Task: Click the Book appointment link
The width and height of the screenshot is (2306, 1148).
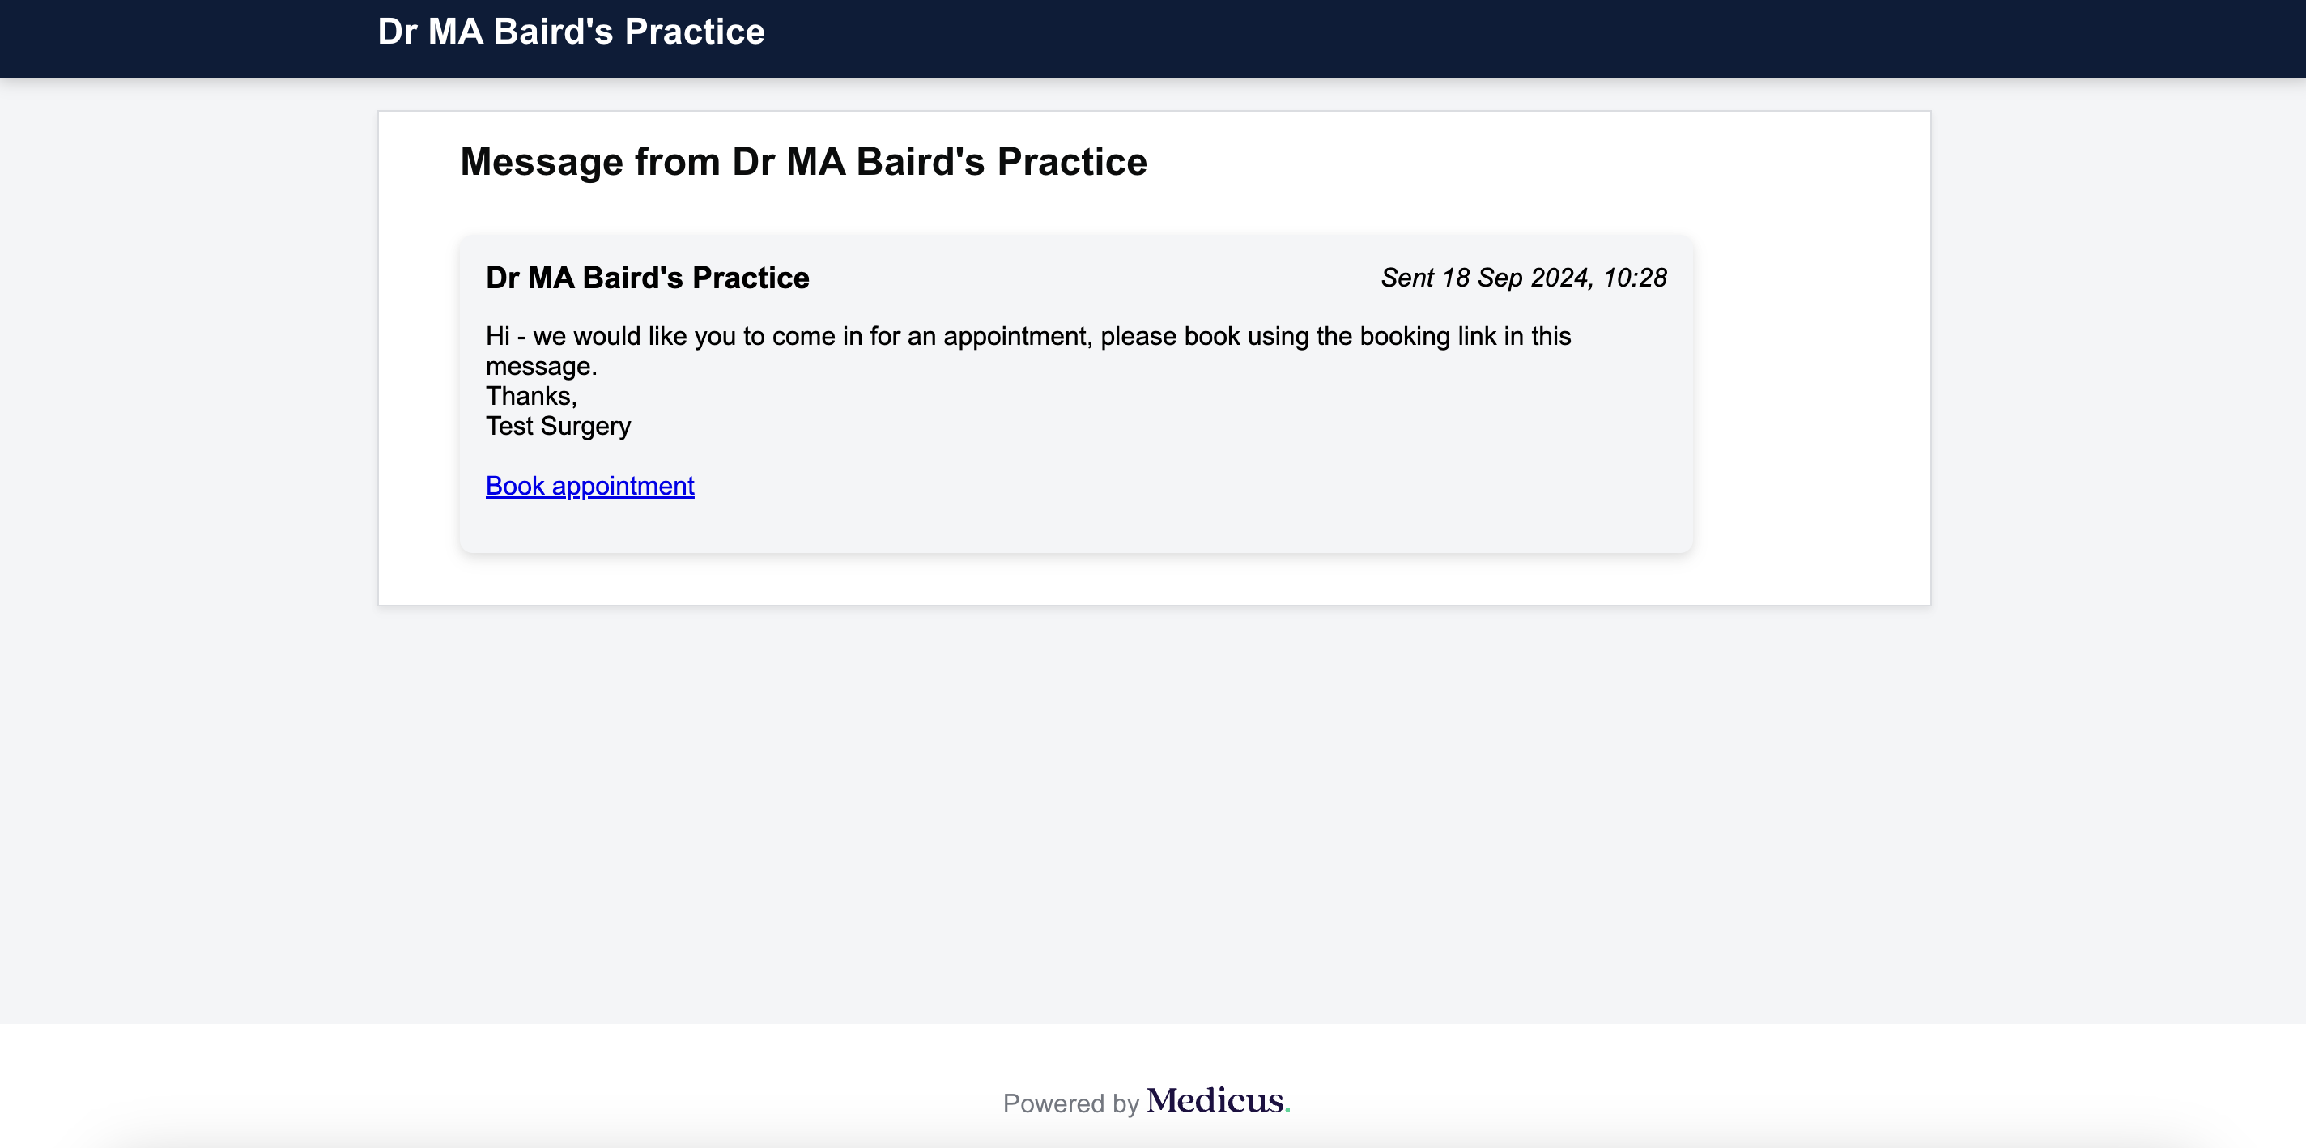Action: point(589,486)
